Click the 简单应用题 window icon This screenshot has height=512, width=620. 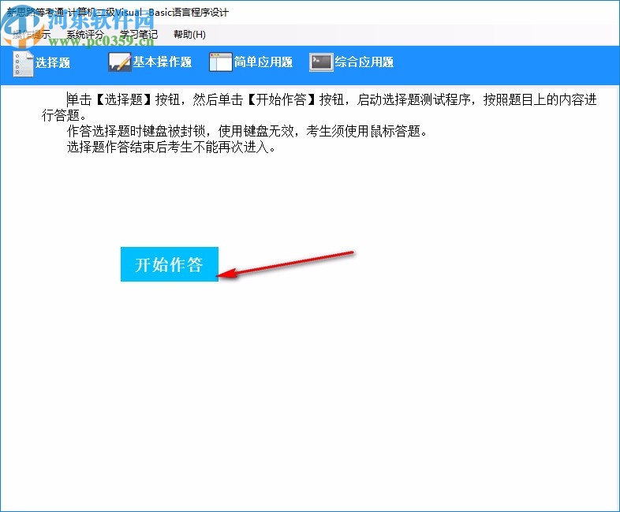point(220,62)
